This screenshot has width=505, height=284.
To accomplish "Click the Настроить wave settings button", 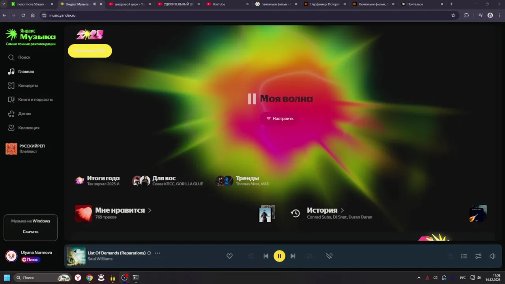I will (x=280, y=118).
